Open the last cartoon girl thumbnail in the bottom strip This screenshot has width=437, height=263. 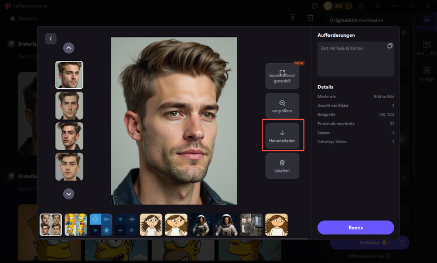tap(276, 224)
